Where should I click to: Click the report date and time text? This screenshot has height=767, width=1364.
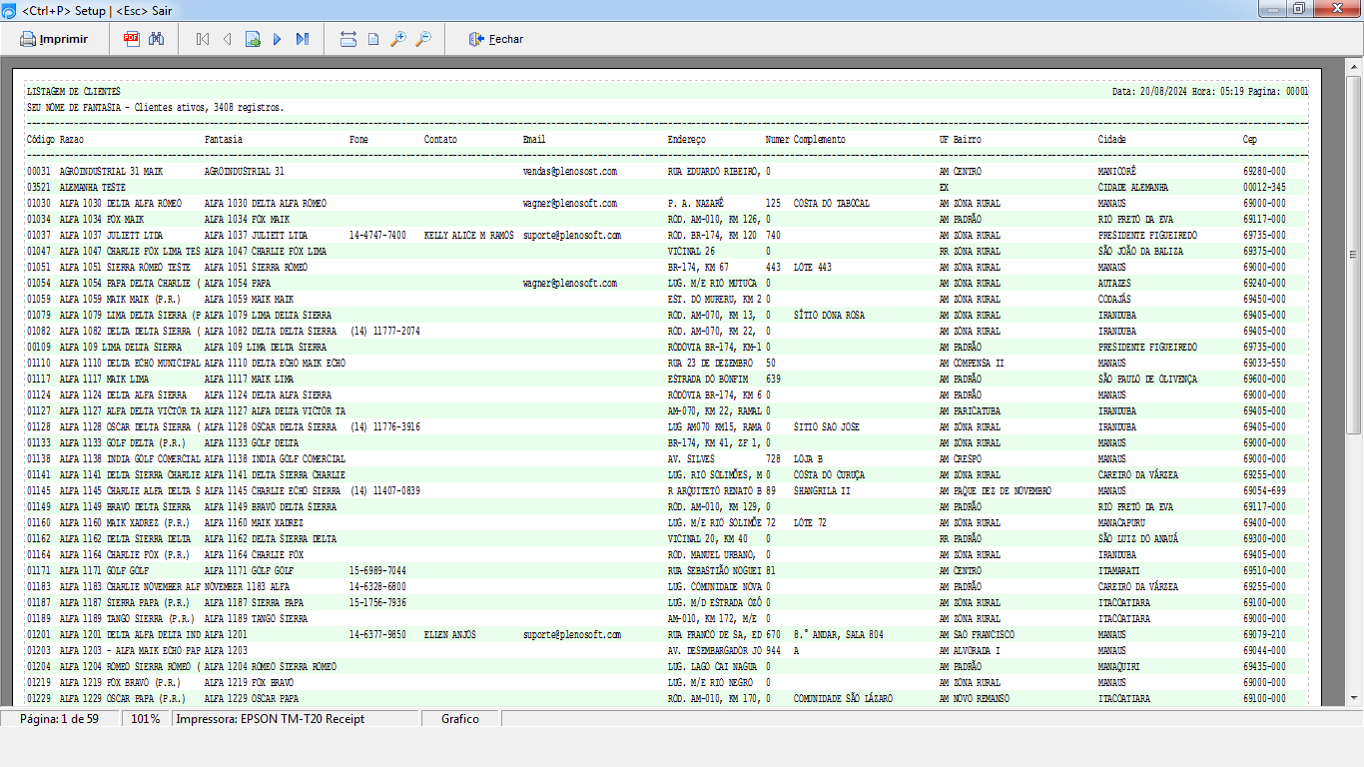point(1178,92)
